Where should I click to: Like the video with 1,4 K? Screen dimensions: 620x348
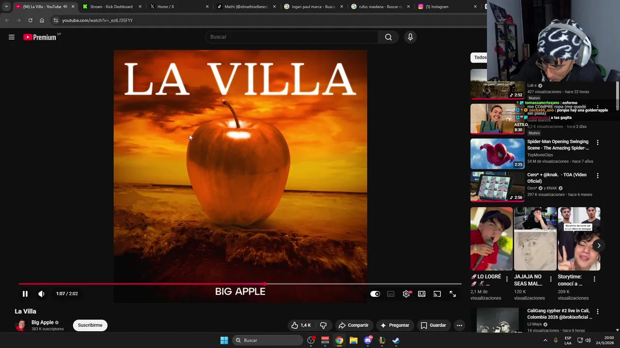point(301,325)
